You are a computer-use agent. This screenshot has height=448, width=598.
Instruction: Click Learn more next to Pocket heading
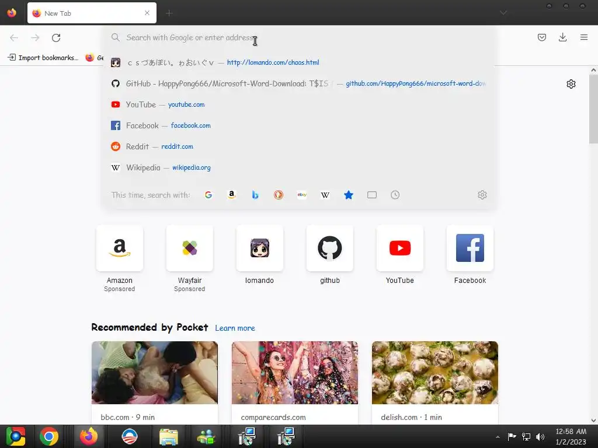(235, 328)
